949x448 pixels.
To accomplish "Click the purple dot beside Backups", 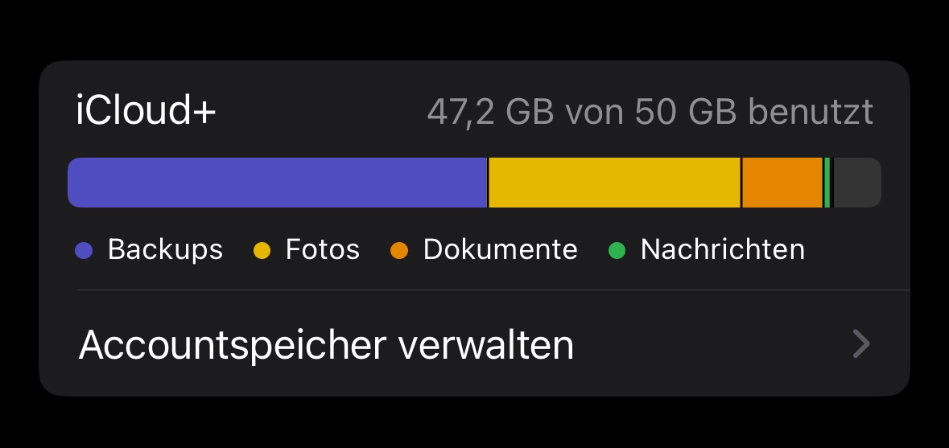I will tap(85, 250).
